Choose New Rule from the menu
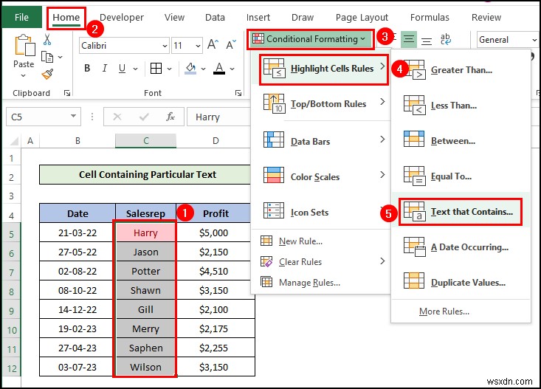 (292, 241)
